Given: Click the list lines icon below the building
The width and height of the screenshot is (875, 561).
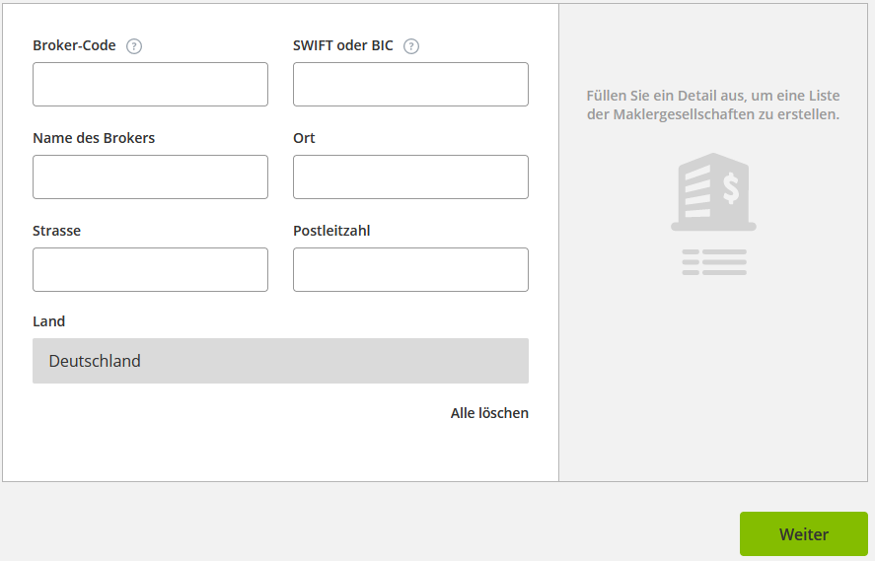Looking at the screenshot, I should [x=713, y=262].
